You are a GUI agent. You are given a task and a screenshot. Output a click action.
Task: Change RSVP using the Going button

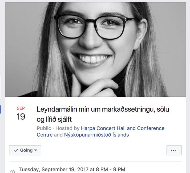pyautogui.click(x=25, y=150)
